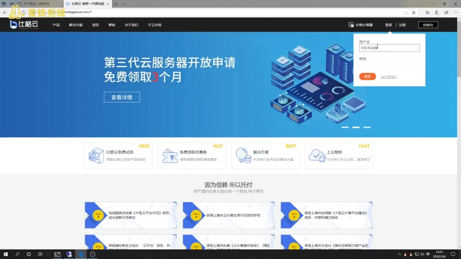
Task: Click the 登录 link in header
Action: point(388,25)
